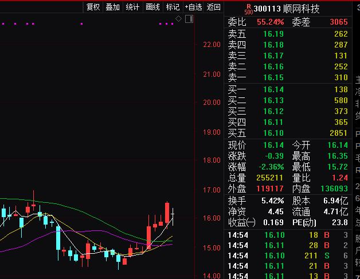Click the 流通 value 4.71亿
The image size is (360, 279).
click(336, 211)
